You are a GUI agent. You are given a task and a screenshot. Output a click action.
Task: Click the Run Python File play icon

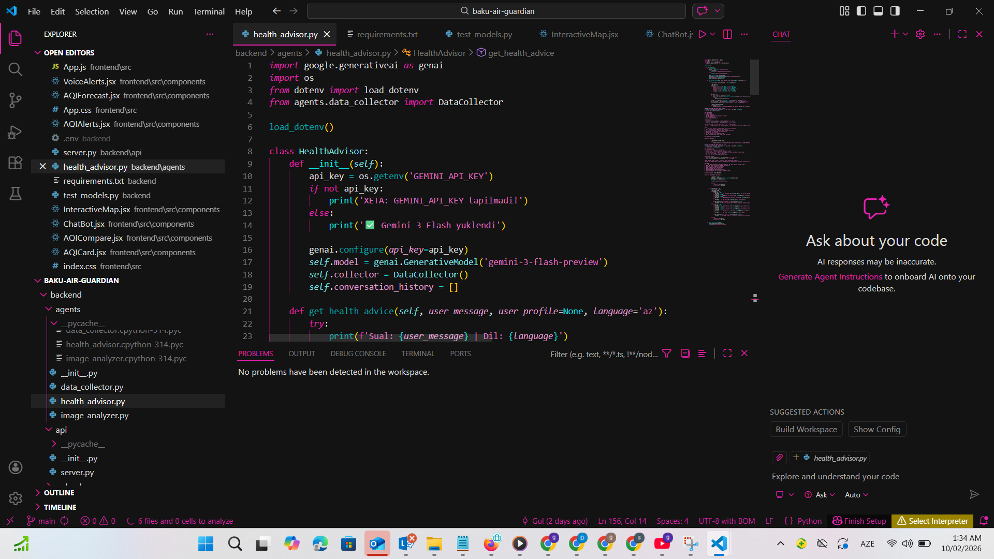(x=702, y=34)
